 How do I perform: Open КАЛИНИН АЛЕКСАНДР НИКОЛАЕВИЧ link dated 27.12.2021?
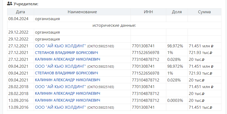pyautogui.click(x=67, y=59)
